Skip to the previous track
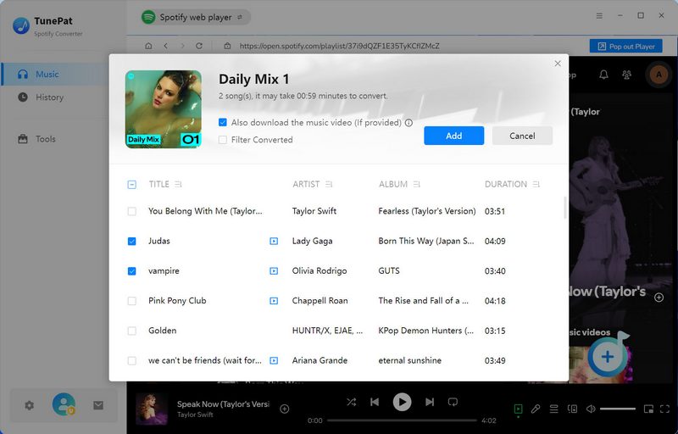This screenshot has height=434, width=678. pyautogui.click(x=375, y=402)
